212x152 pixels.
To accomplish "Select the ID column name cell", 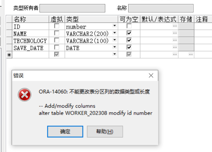I will tap(31, 26).
